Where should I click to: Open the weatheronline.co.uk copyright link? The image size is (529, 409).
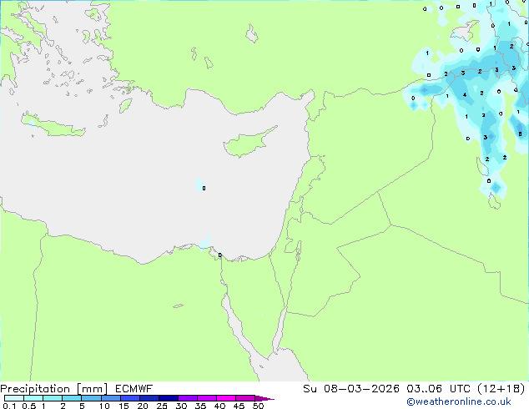[459, 401]
